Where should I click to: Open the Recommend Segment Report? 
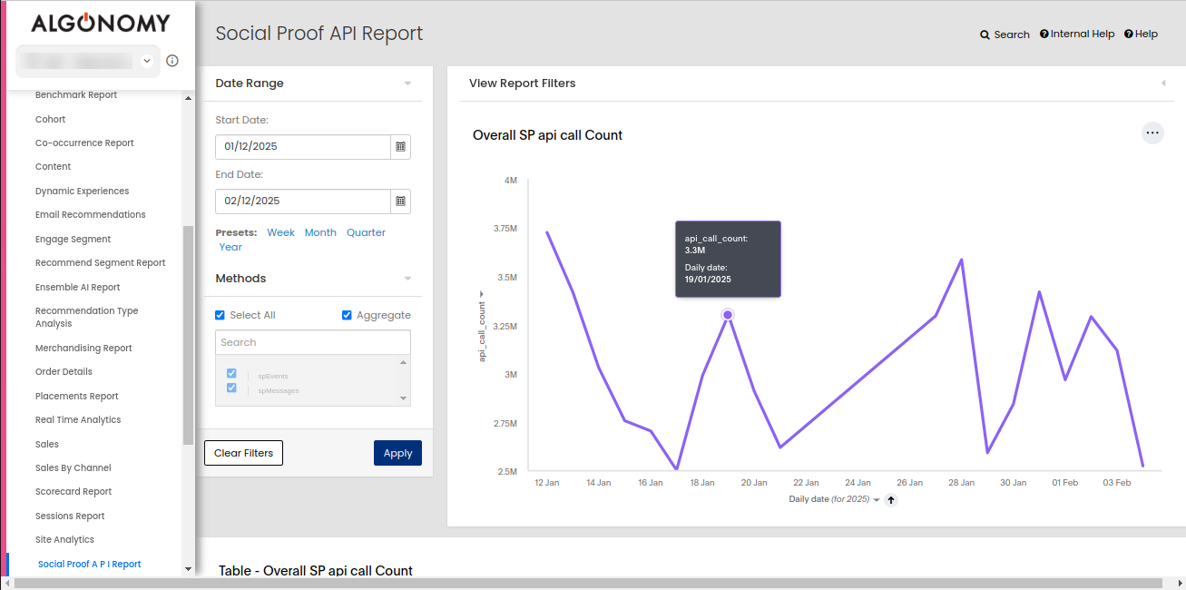(100, 262)
